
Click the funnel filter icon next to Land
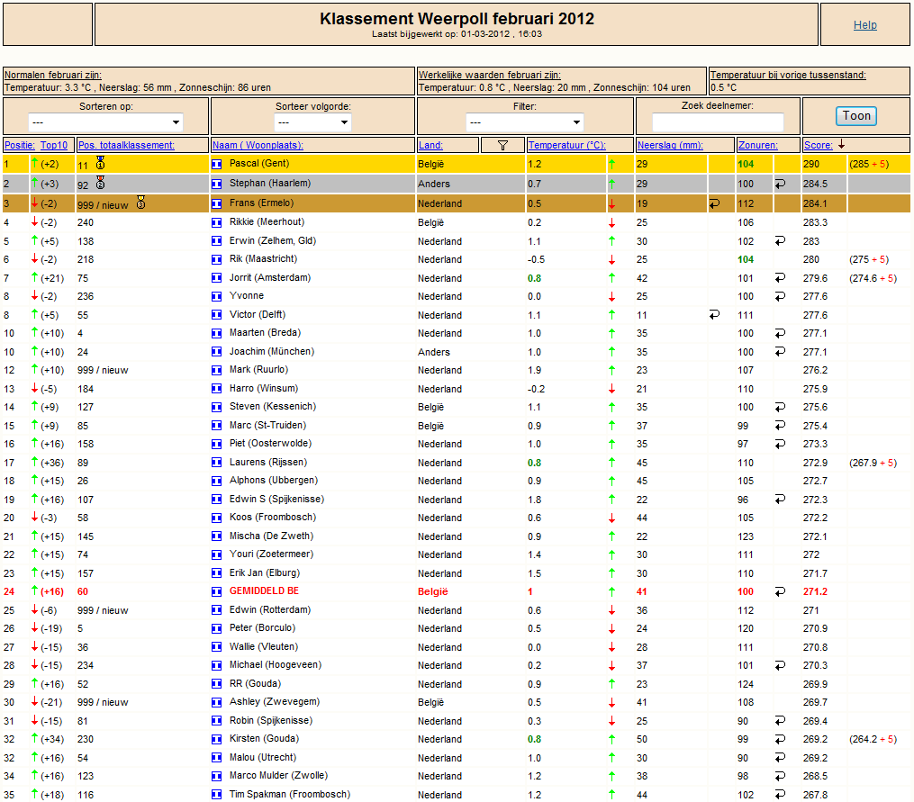coord(502,145)
